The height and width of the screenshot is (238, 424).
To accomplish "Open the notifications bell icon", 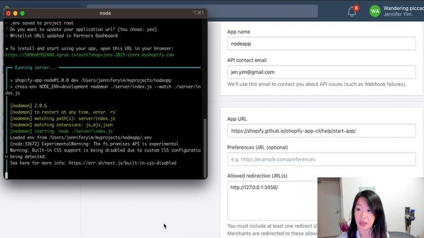I will 352,11.
